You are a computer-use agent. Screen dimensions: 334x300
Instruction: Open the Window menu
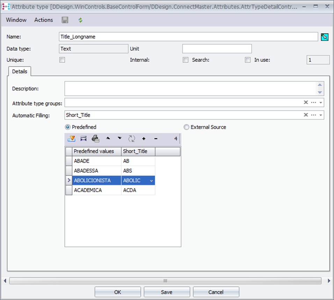click(x=16, y=20)
